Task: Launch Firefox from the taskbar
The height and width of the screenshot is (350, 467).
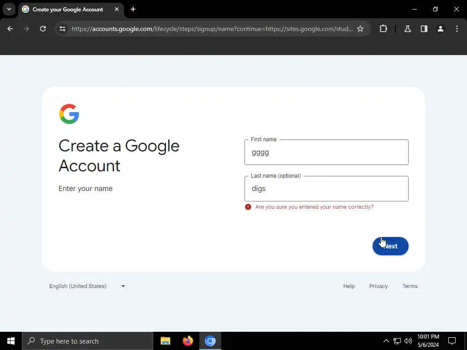Action: [187, 341]
